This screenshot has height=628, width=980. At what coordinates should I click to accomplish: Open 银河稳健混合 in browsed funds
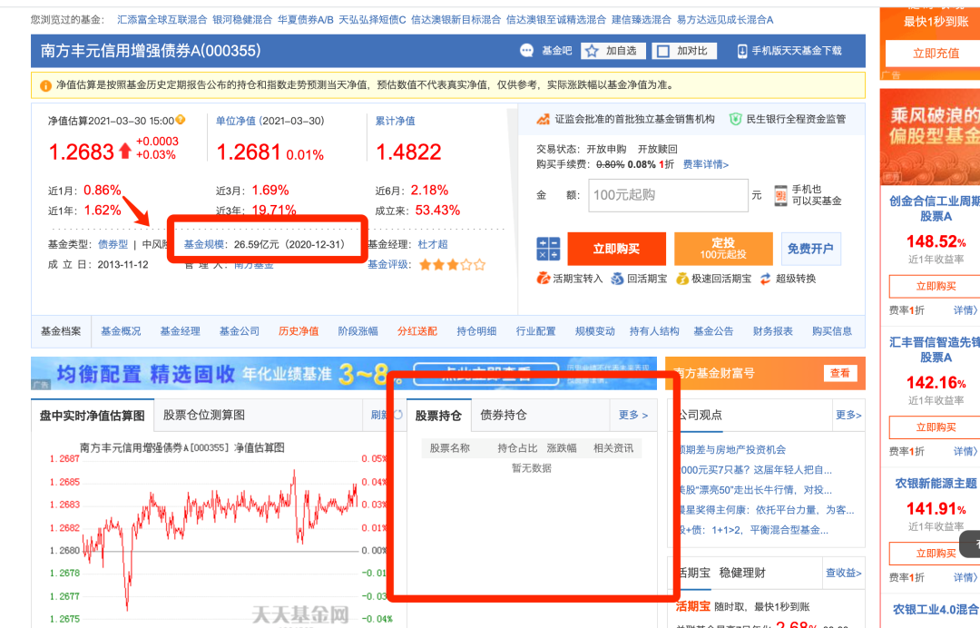click(242, 19)
